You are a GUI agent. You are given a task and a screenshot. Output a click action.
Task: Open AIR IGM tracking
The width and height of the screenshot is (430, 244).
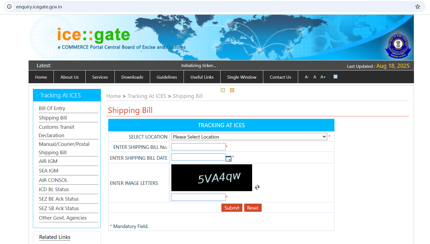(48, 161)
